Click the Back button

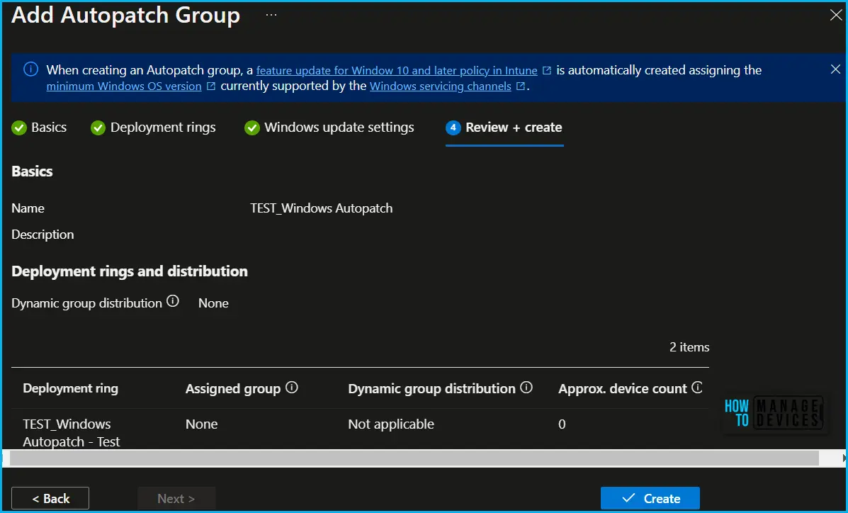coord(50,498)
